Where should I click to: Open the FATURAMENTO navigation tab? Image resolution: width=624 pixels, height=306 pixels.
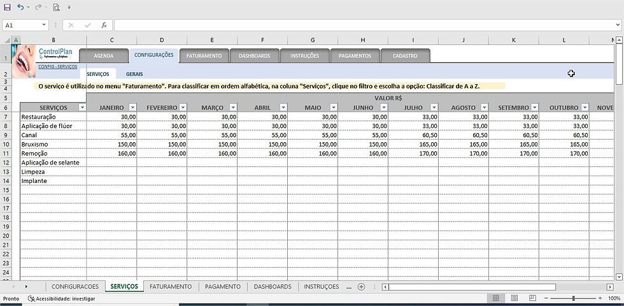[x=204, y=56]
